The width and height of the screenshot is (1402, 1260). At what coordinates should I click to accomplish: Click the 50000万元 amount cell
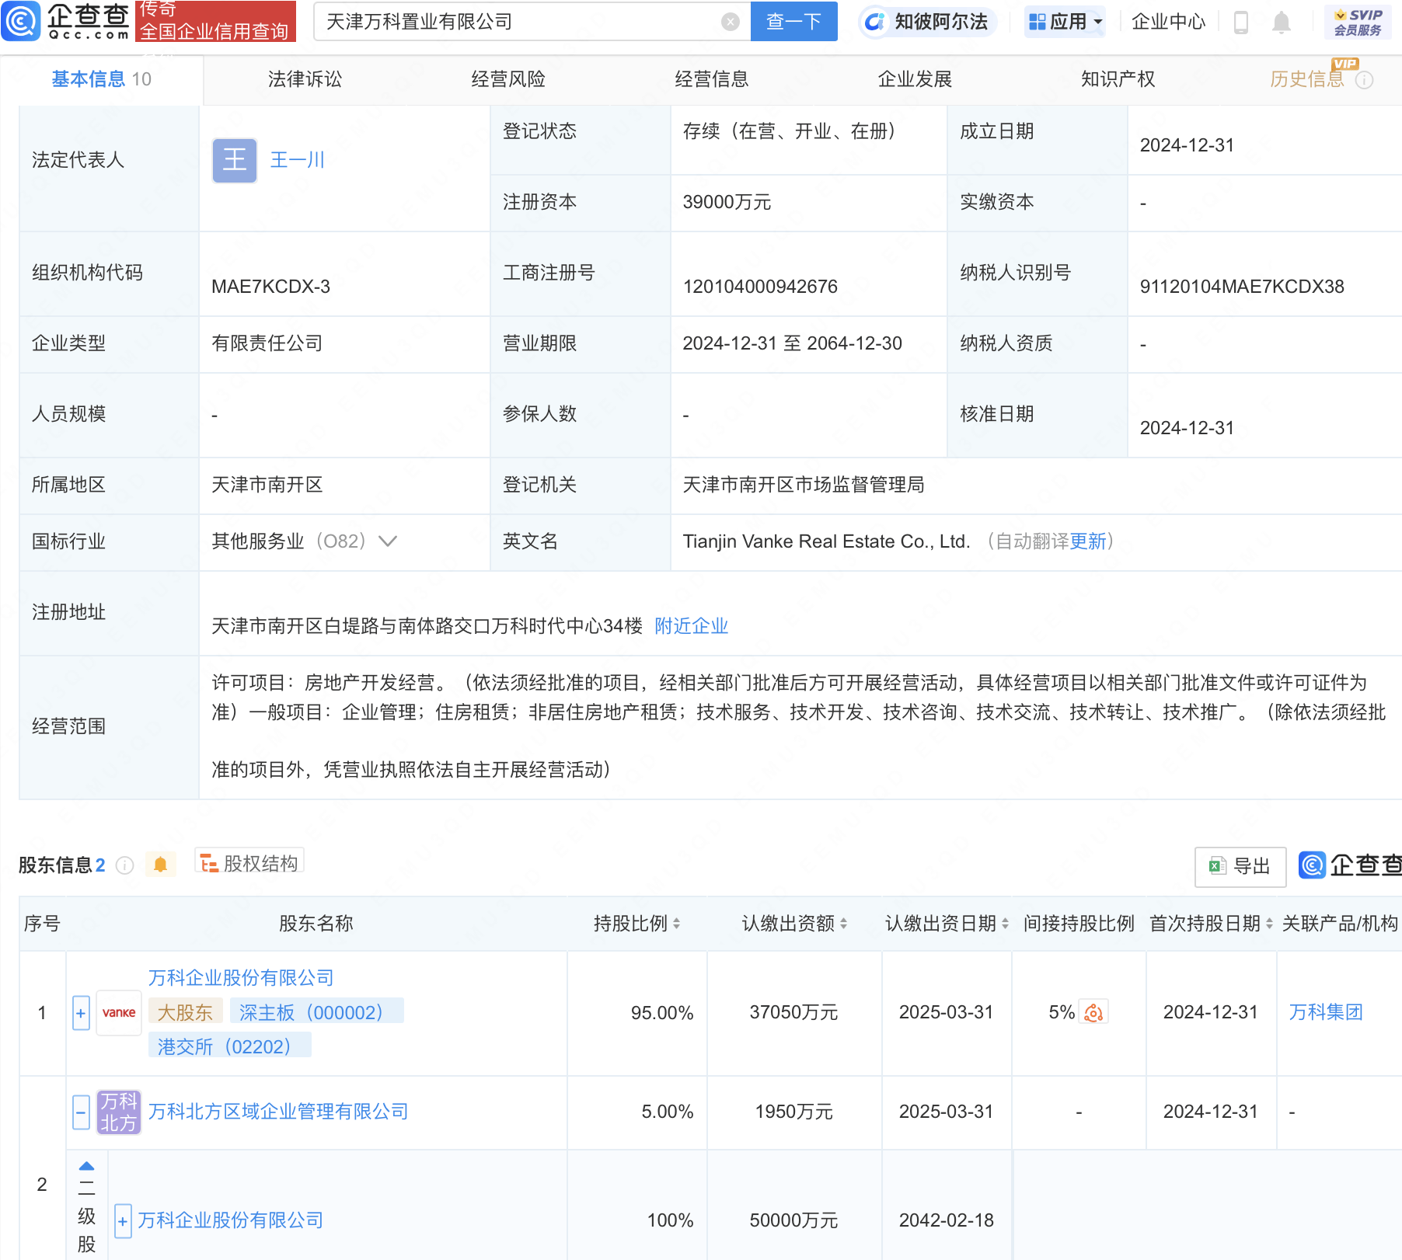click(793, 1221)
